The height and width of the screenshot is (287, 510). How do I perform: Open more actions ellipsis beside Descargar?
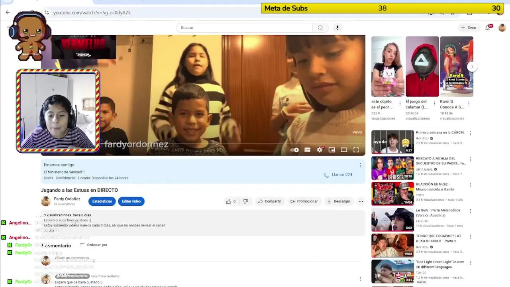click(361, 201)
